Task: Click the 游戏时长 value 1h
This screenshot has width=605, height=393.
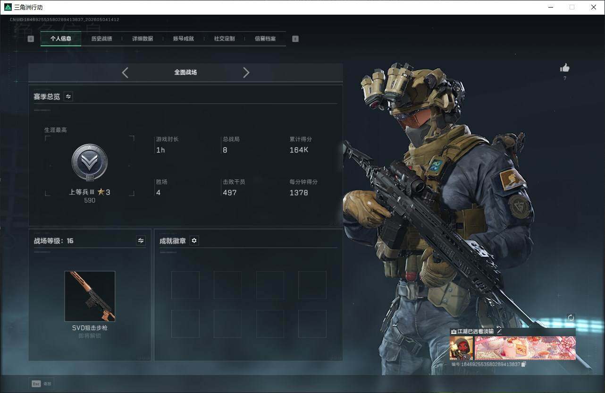Action: click(160, 150)
